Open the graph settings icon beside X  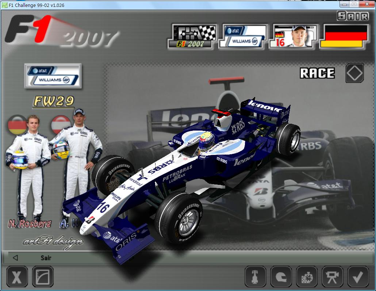43,277
